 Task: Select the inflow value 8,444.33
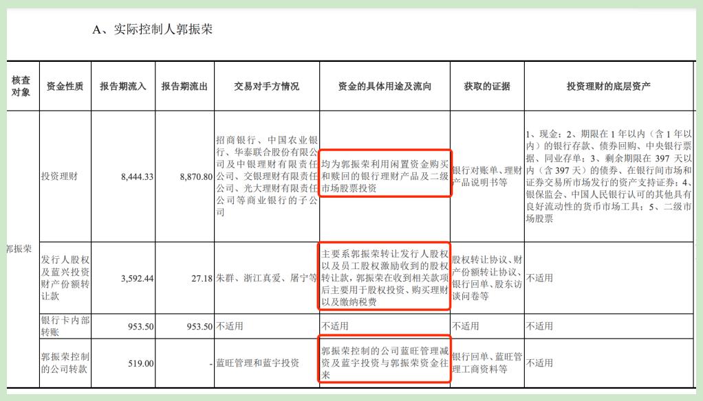pos(137,176)
